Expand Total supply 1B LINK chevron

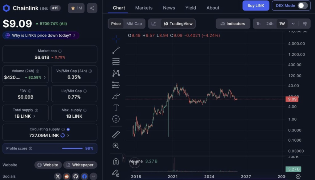(x=34, y=116)
